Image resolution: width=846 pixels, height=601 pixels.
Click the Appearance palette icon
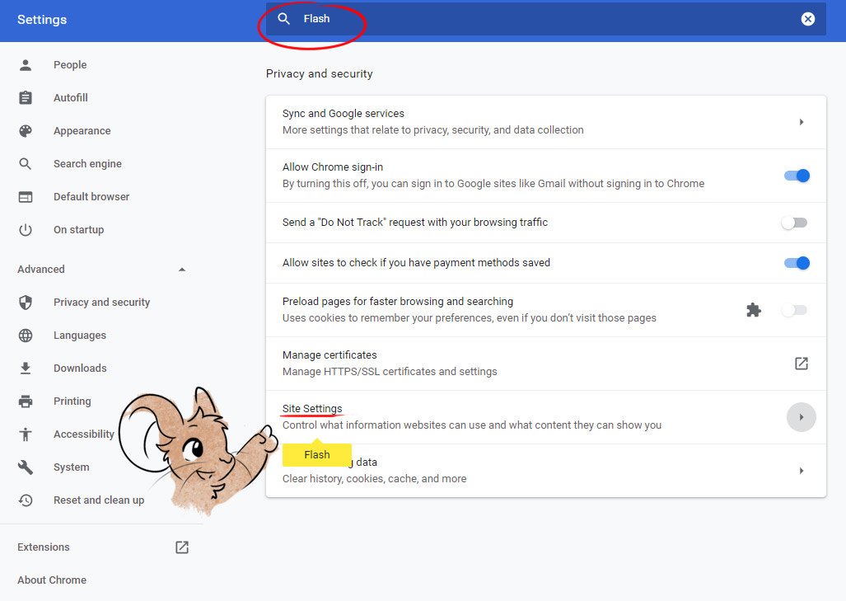[x=26, y=131]
